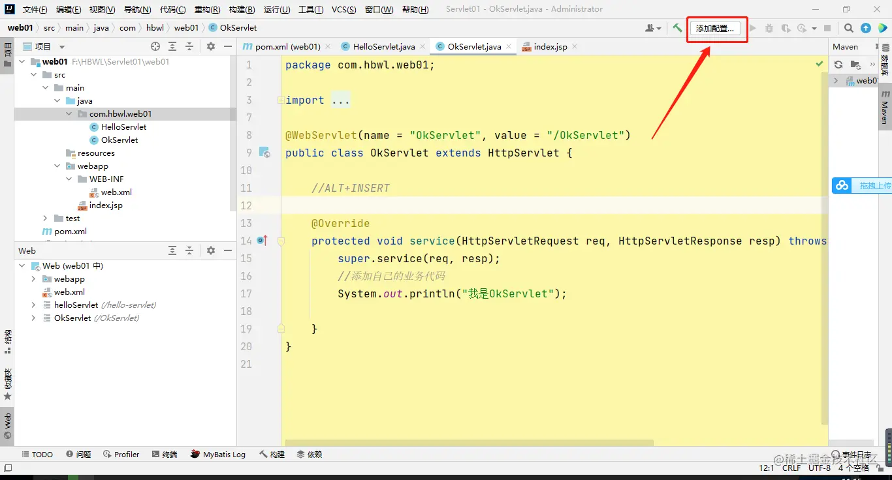Switch to the index.jsp tab

(550, 47)
